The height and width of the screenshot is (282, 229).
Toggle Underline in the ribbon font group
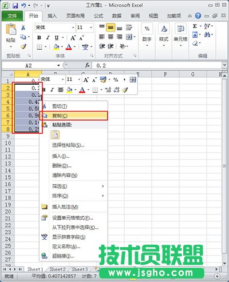click(57, 38)
